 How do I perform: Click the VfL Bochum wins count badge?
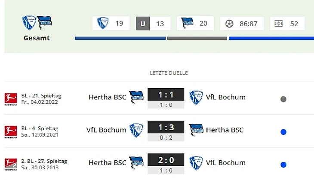point(111,23)
